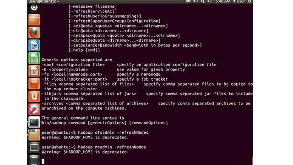Click the 'hadoop mradmin -refreshNodes' command

(112, 147)
